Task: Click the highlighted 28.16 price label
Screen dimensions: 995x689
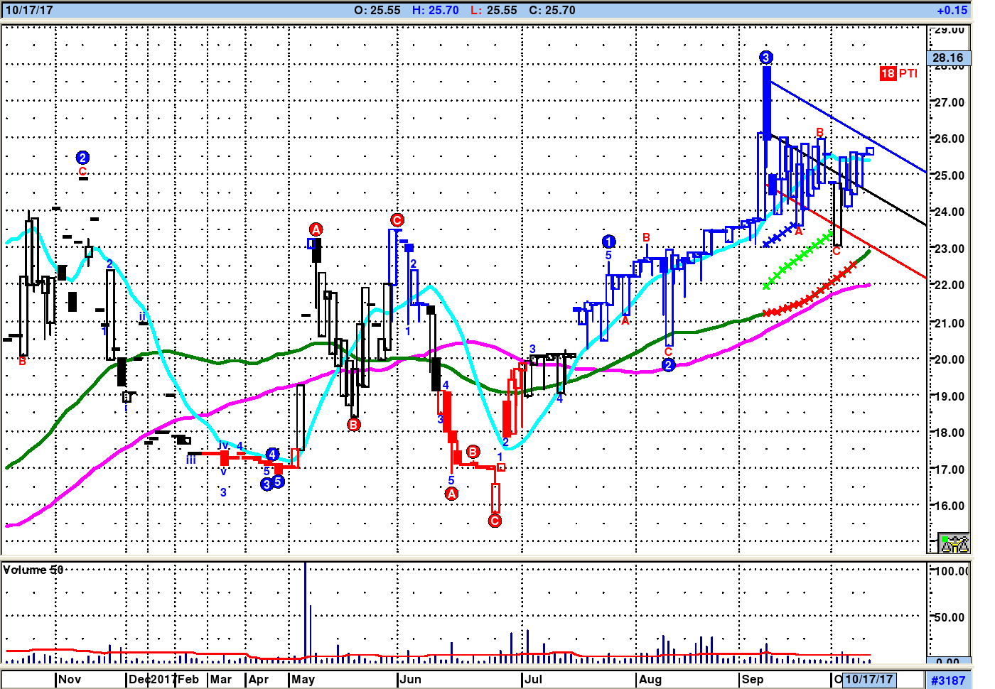Action: tap(948, 58)
